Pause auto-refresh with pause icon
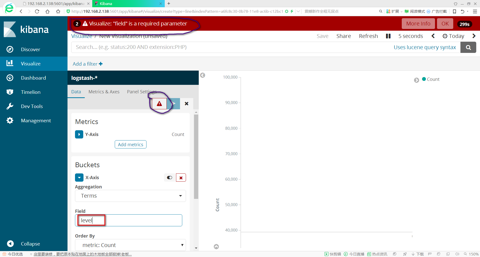The image size is (480, 257). coord(388,36)
